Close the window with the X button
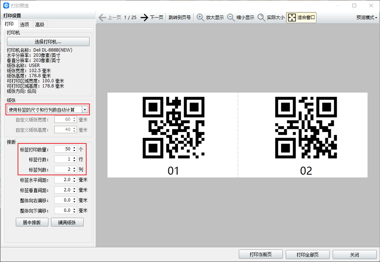The height and width of the screenshot is (262, 380). click(371, 5)
